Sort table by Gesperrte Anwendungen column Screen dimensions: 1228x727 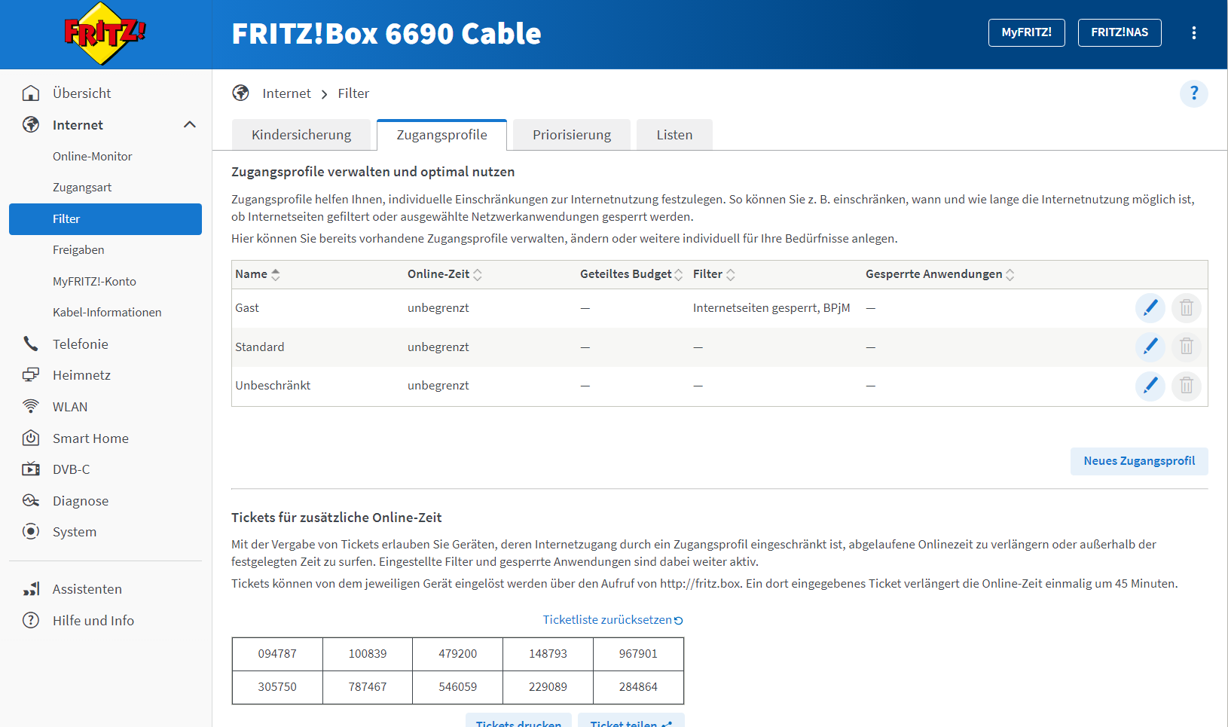coord(940,274)
